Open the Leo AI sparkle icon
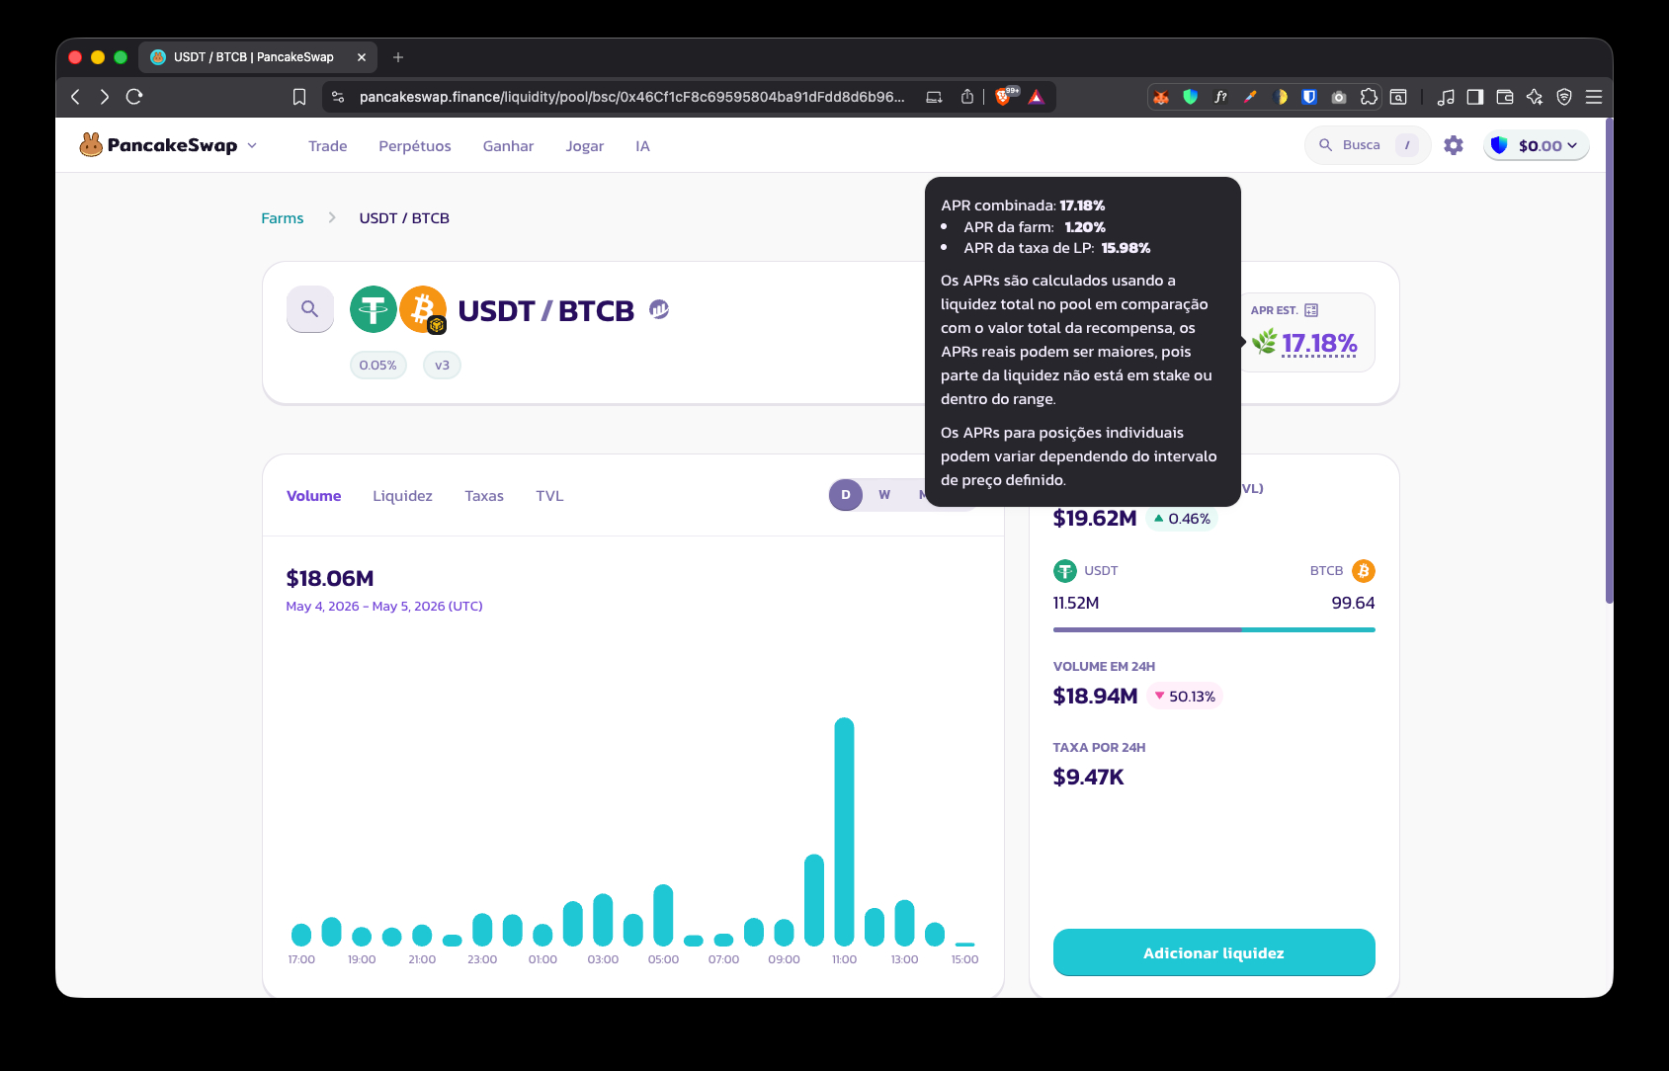The height and width of the screenshot is (1071, 1669). point(1535,97)
